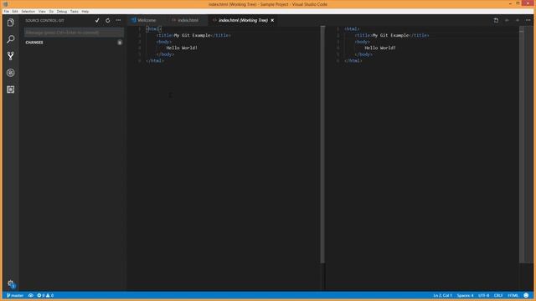Open the Search view in activity bar

(11, 39)
